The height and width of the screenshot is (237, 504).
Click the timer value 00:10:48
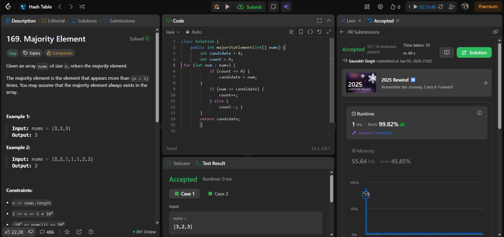coord(427,7)
